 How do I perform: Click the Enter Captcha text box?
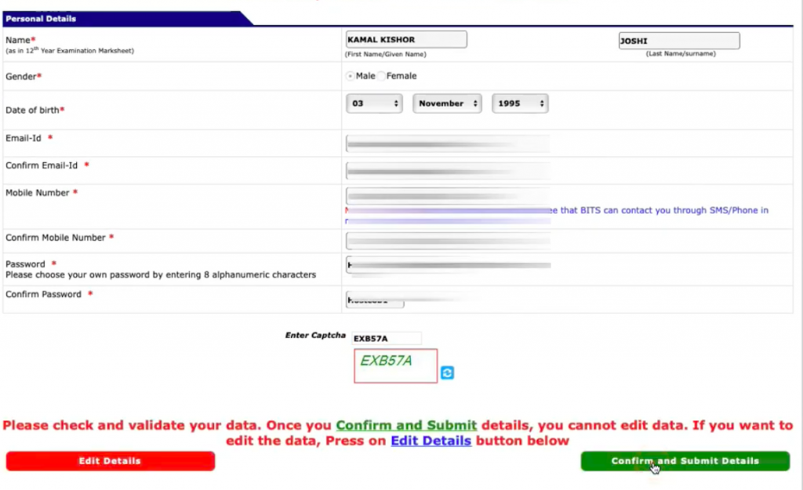pyautogui.click(x=388, y=338)
